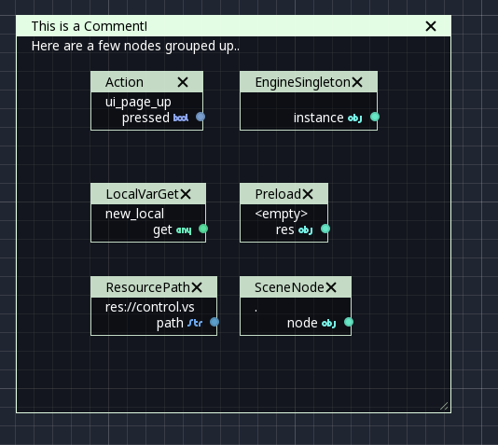Click the pressed bool output port

(x=201, y=117)
